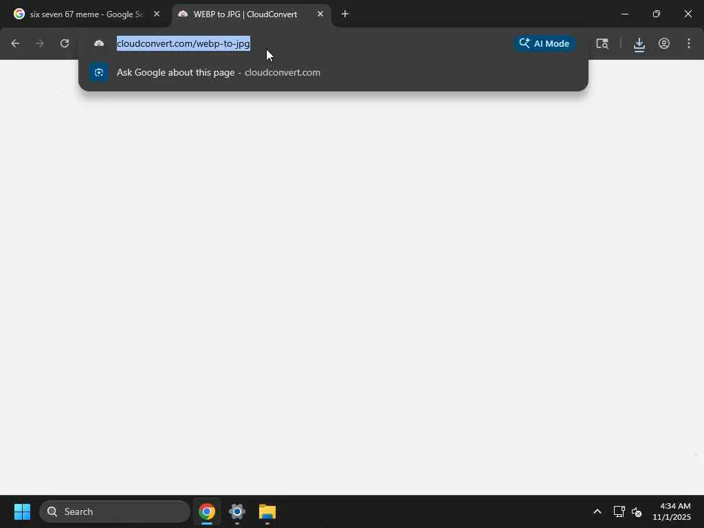Open File Explorer from the taskbar
The image size is (704, 528).
pos(267,511)
